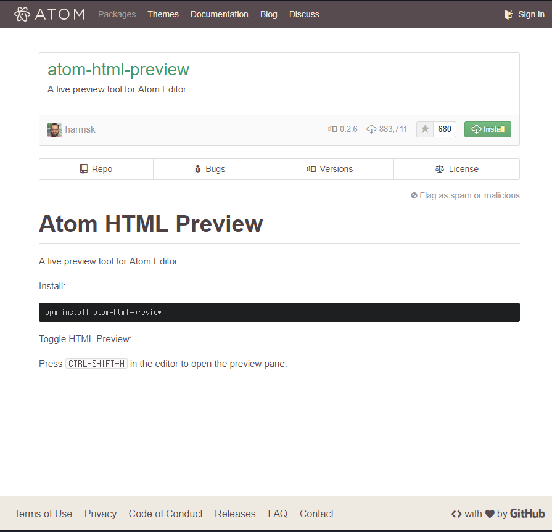Click the download cloud icon beside 883,711
Viewport: 552px width, 532px height.
tap(371, 129)
